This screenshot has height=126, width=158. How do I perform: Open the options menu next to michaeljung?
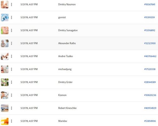click(x=11, y=69)
